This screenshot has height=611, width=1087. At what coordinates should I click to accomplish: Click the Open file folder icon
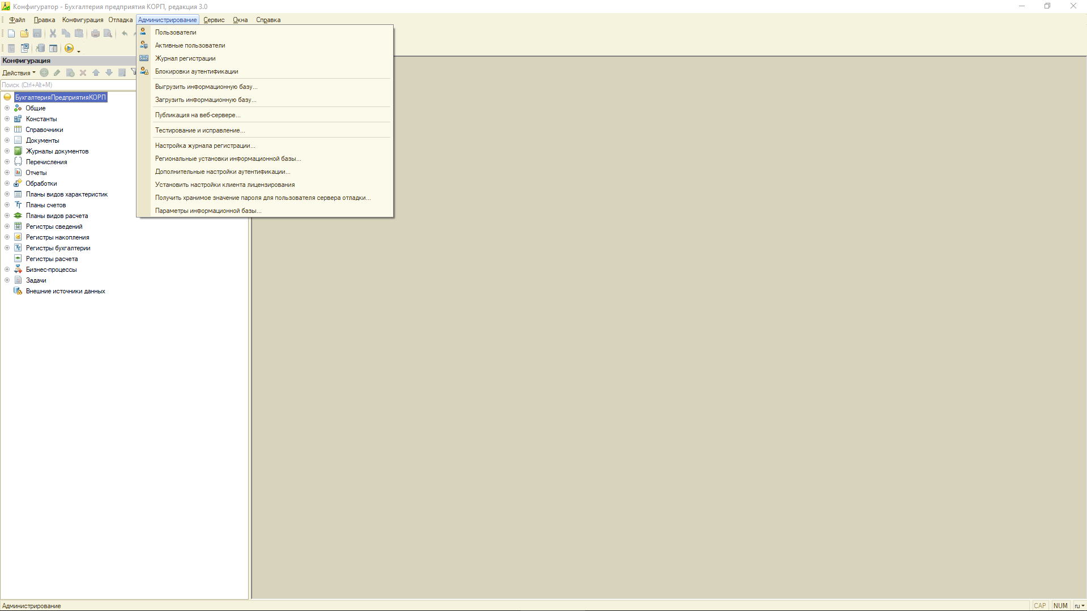coord(24,33)
